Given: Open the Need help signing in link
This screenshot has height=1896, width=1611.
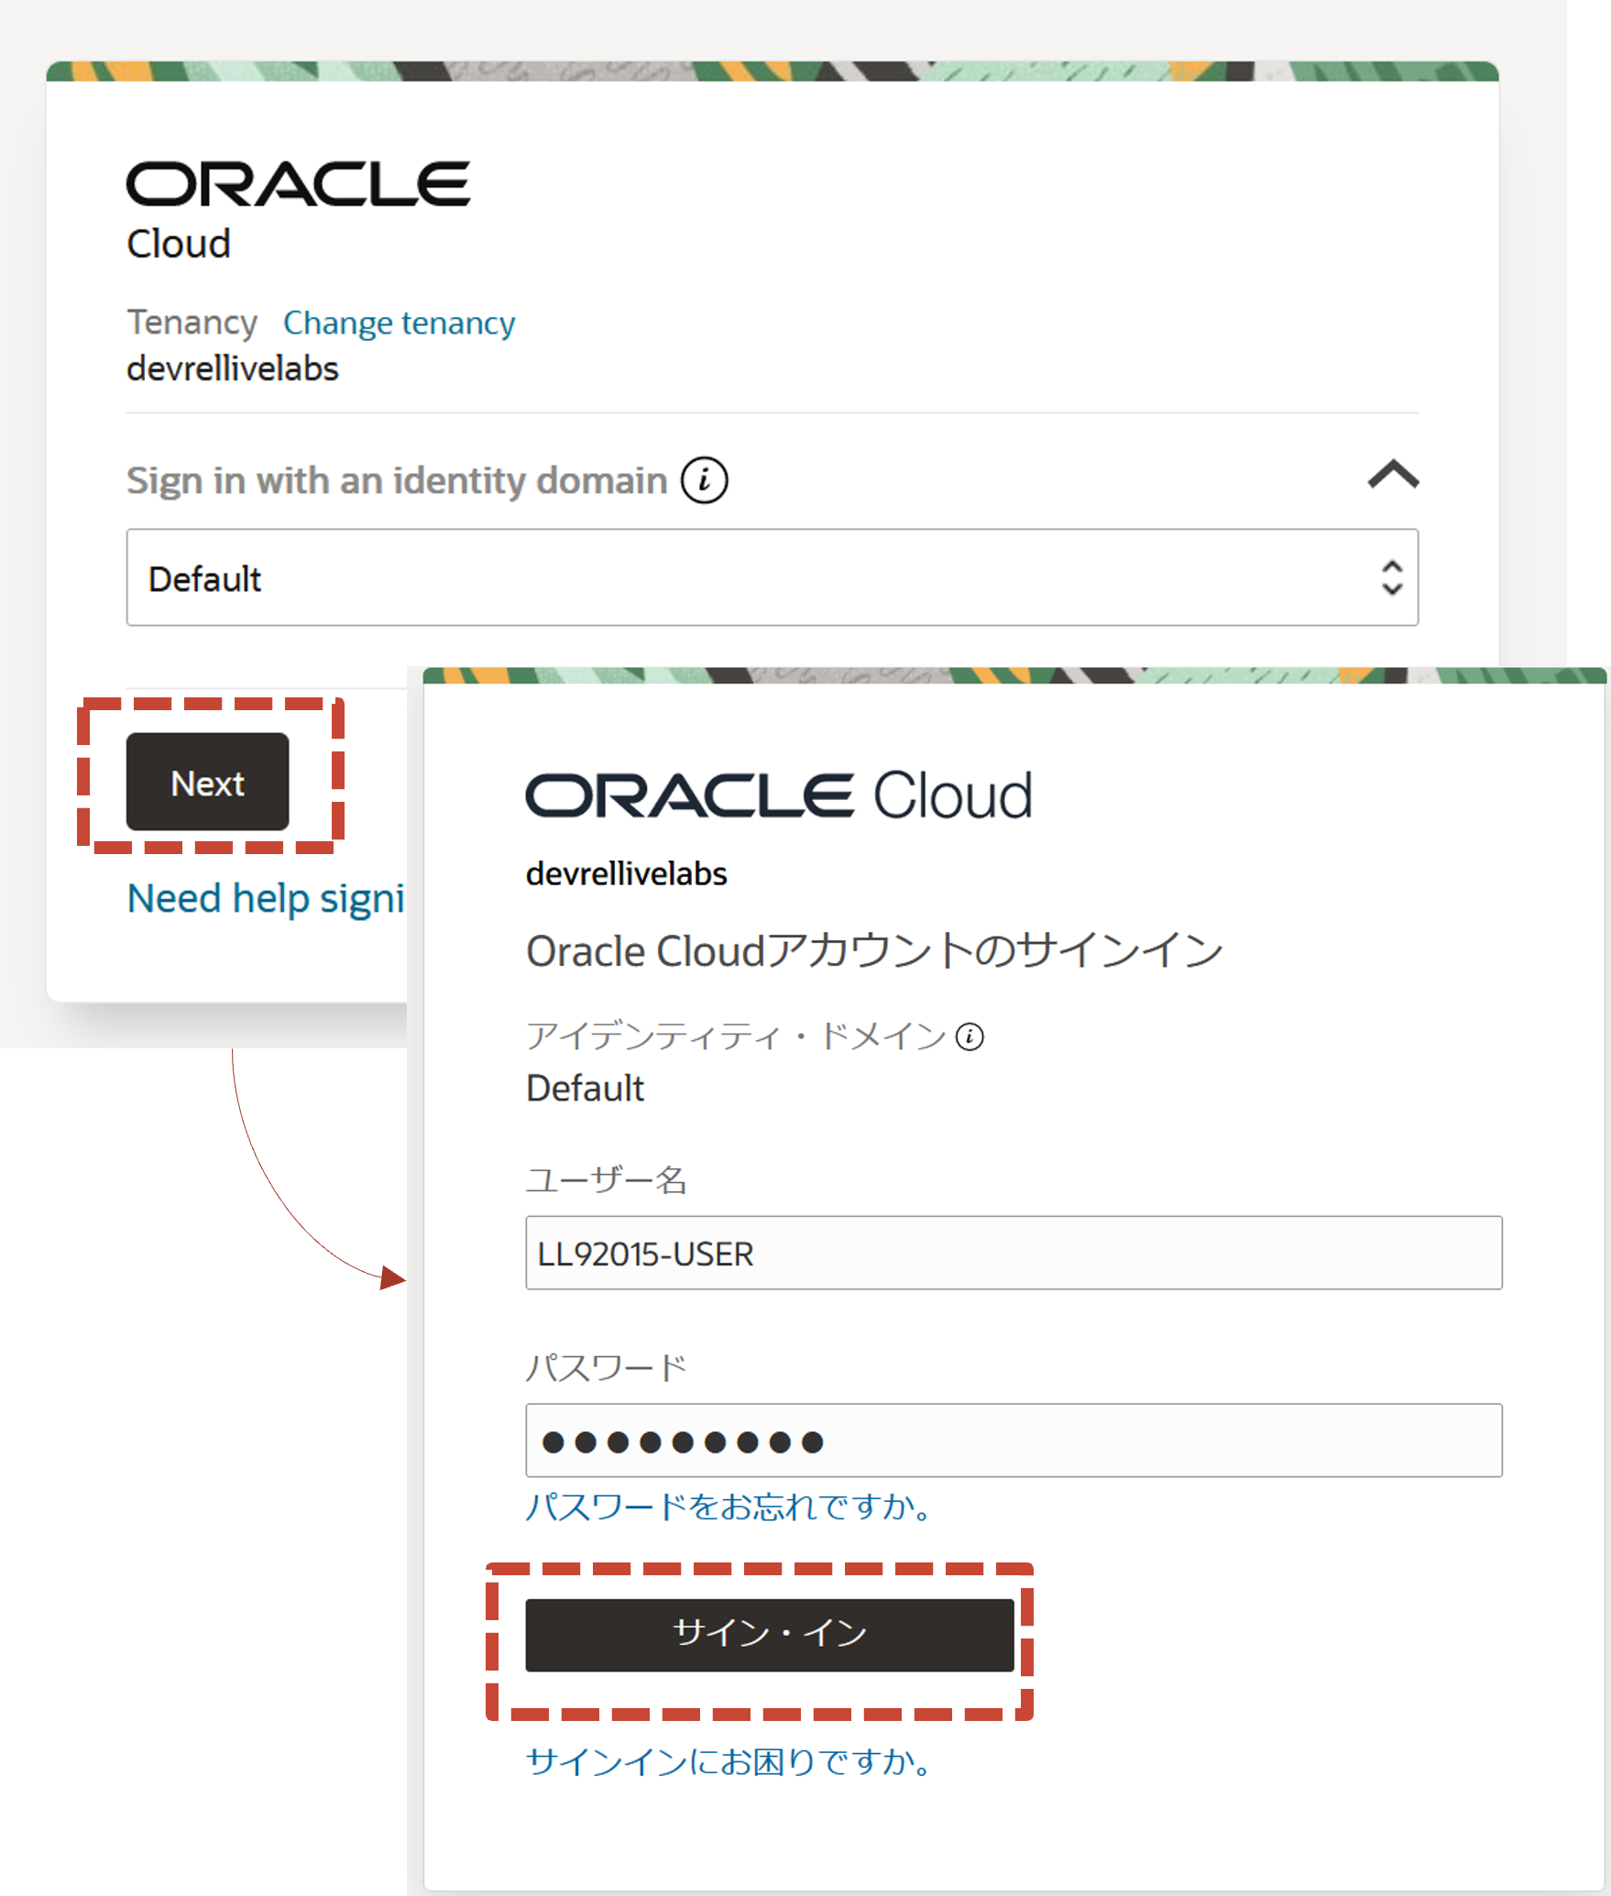Looking at the screenshot, I should coord(266,898).
